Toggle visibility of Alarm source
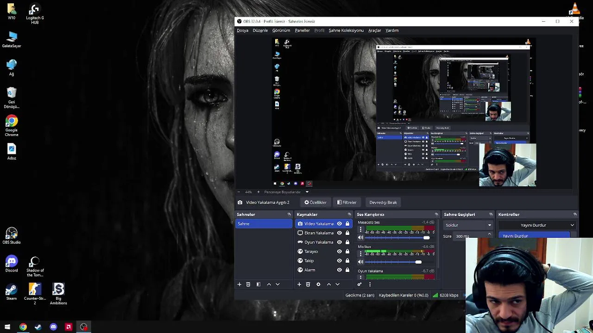 pyautogui.click(x=339, y=270)
